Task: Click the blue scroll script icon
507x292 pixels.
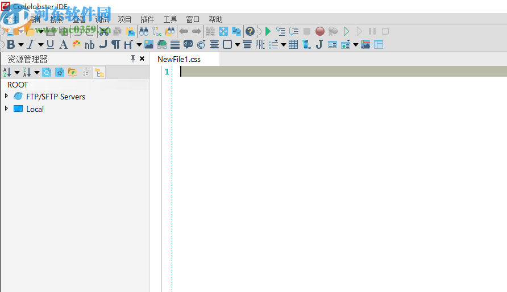Action: point(306,44)
